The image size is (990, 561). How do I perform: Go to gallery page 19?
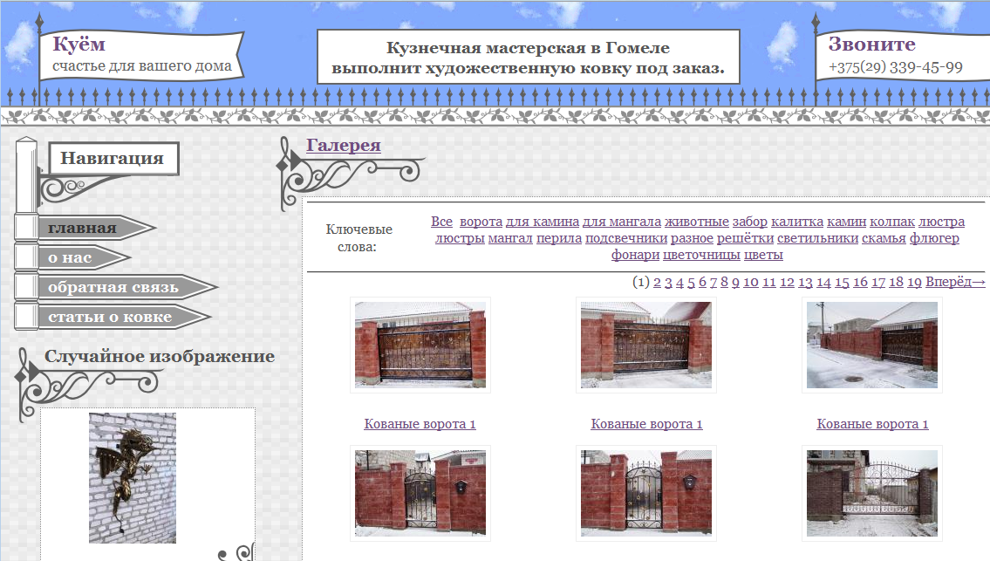pos(915,282)
